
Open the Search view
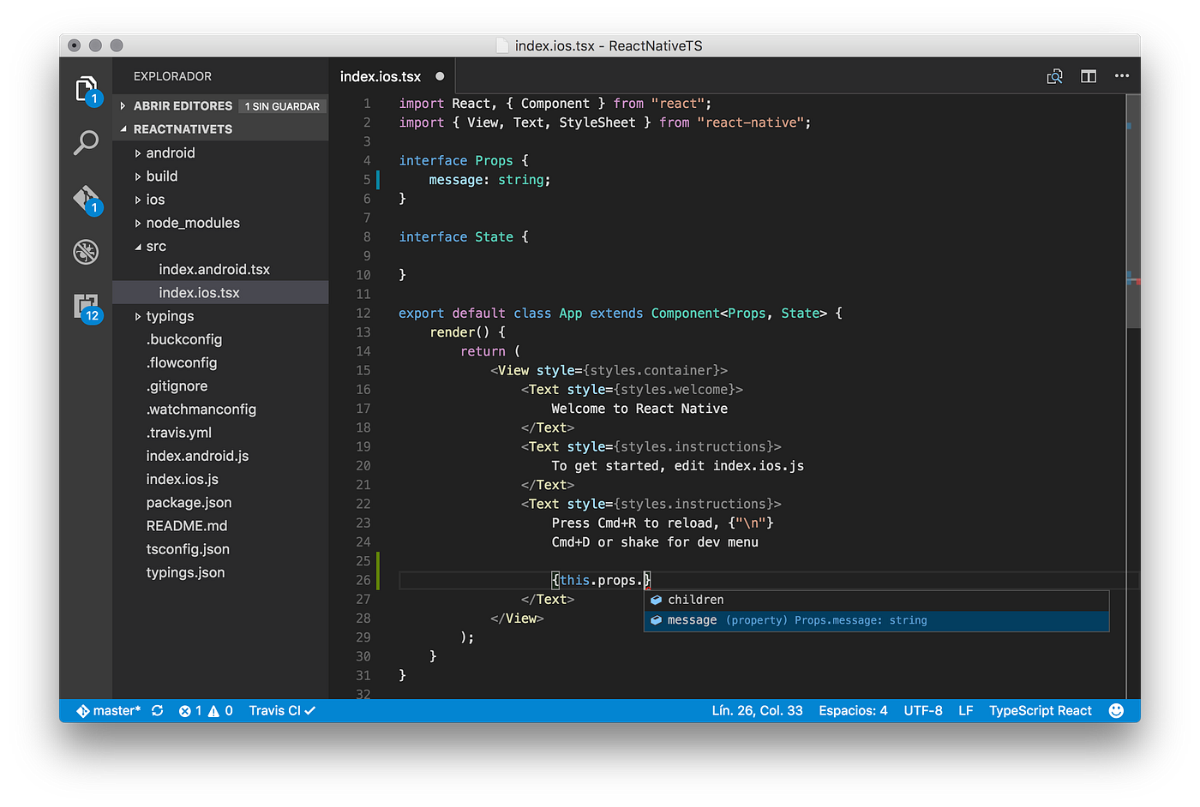(x=86, y=143)
